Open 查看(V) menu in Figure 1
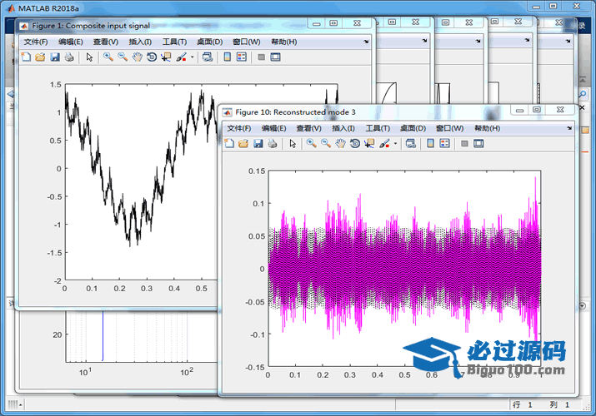 coord(106,42)
